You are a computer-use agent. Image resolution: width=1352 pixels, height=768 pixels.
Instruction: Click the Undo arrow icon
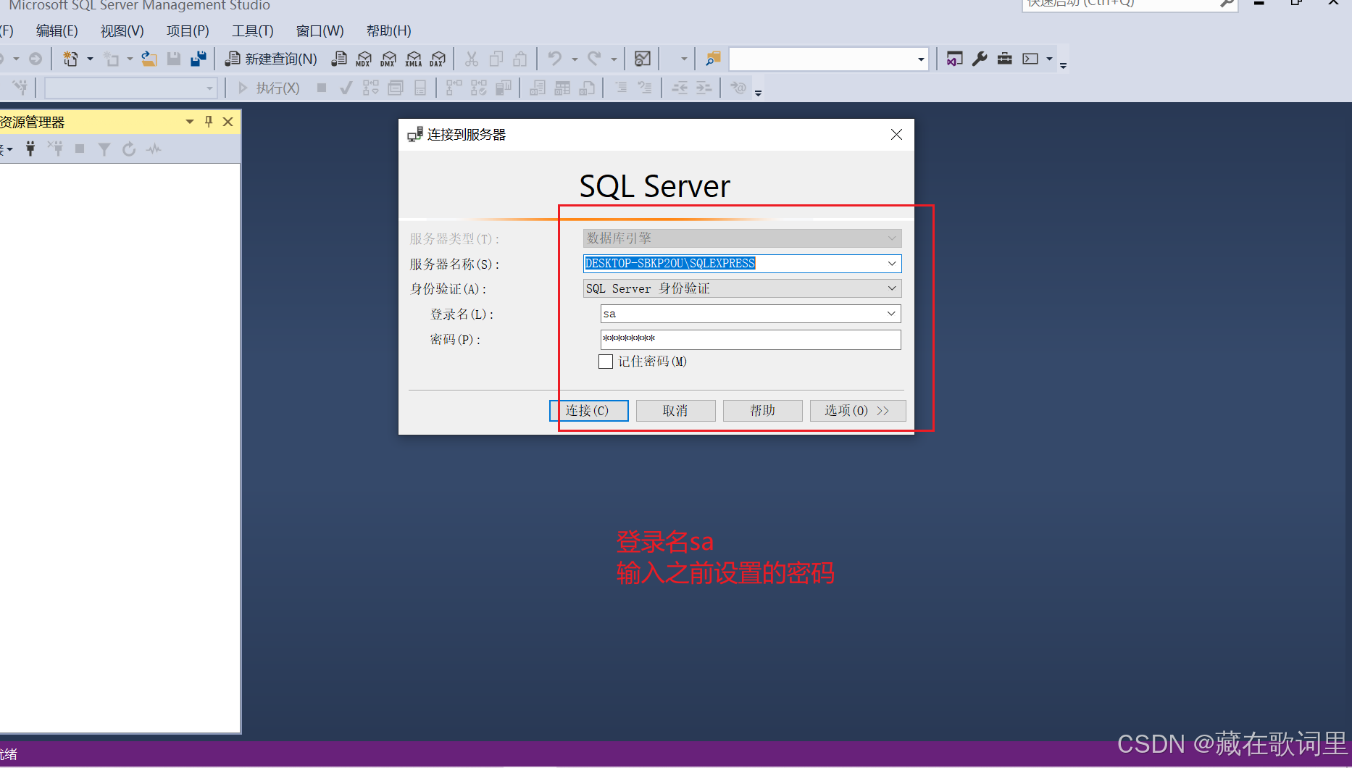[x=554, y=59]
